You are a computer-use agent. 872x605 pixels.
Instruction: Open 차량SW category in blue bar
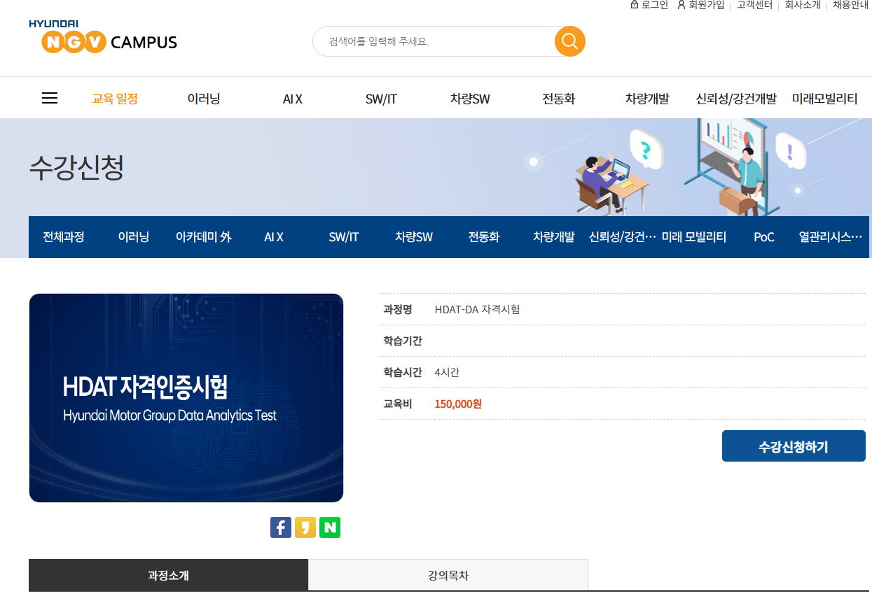point(414,237)
